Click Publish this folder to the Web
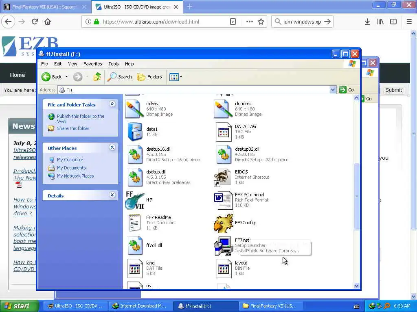Image resolution: width=417 pixels, height=312 pixels. 81,119
